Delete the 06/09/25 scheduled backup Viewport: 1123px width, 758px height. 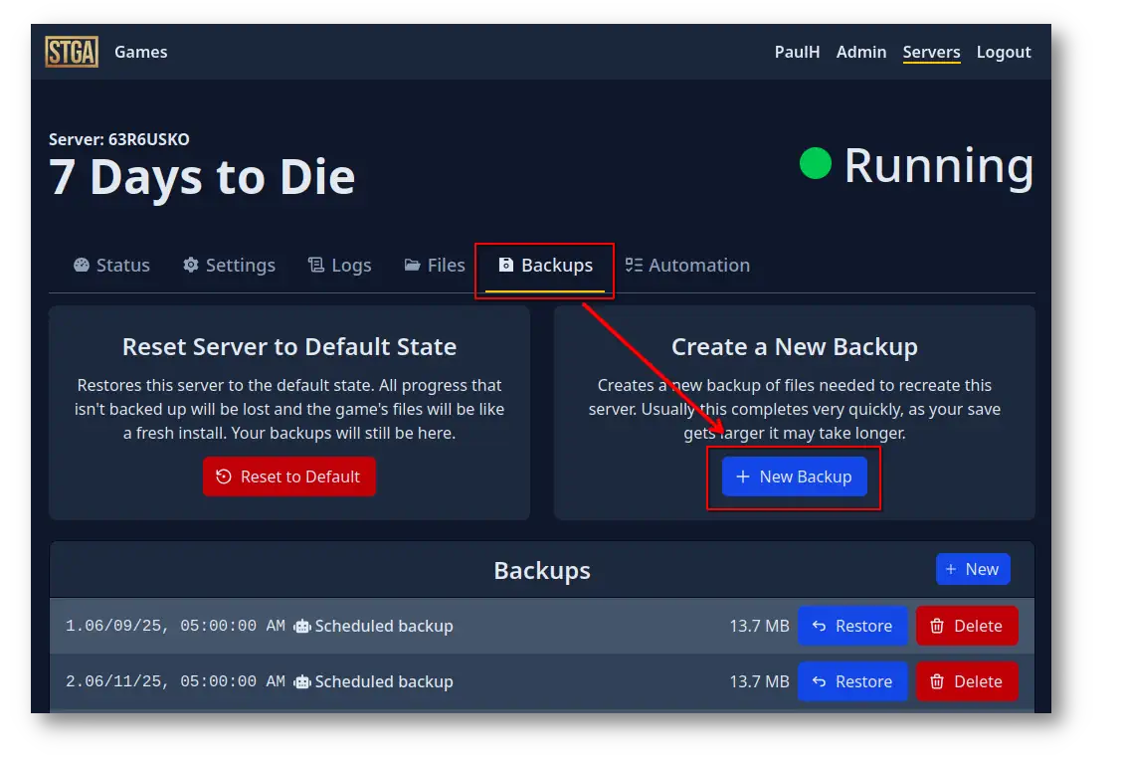[967, 626]
